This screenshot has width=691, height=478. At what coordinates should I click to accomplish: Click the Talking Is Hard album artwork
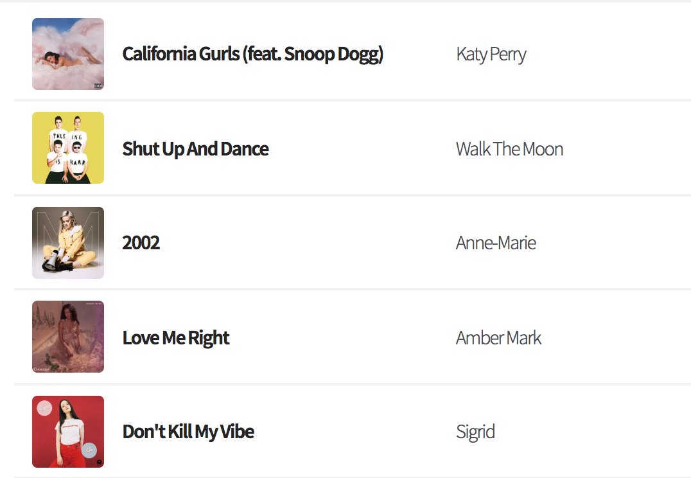pyautogui.click(x=68, y=148)
